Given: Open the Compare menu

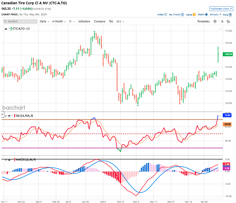Looking at the screenshot, I should [x=100, y=22].
